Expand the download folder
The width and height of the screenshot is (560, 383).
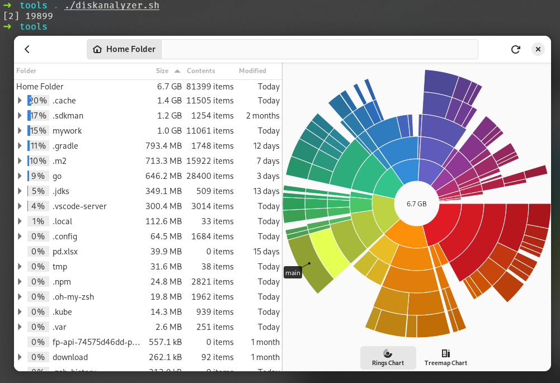(x=20, y=357)
